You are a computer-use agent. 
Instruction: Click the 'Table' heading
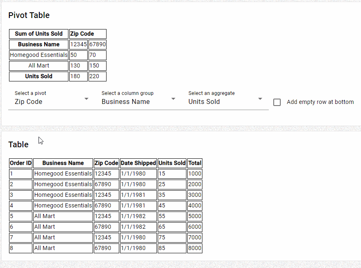pyautogui.click(x=18, y=144)
